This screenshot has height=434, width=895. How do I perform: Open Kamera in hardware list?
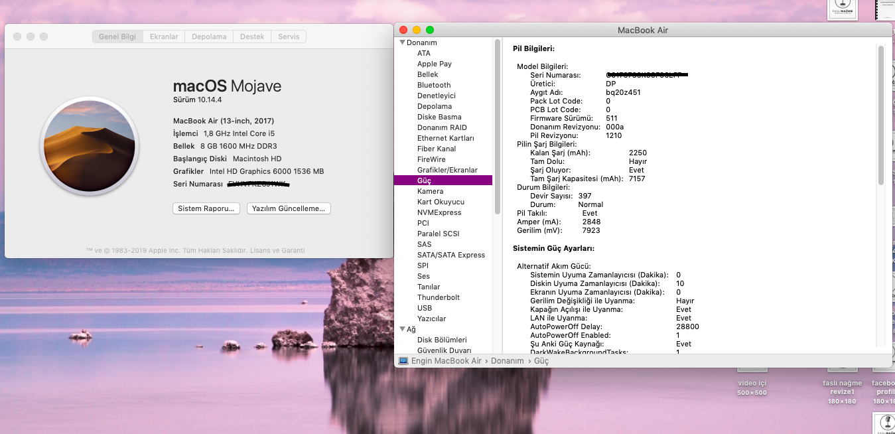[431, 191]
